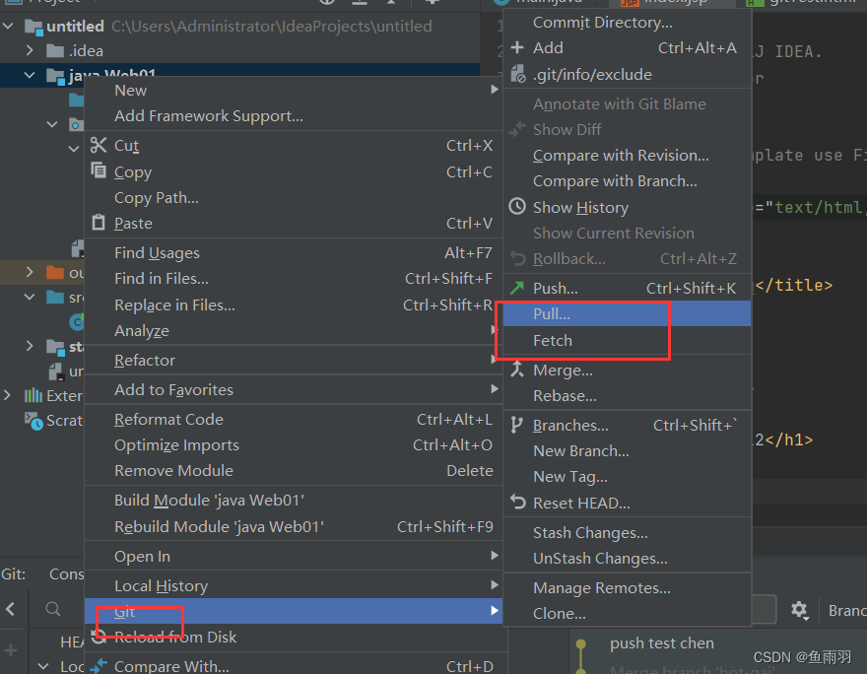Click Replace in Files... entry

coord(293,304)
